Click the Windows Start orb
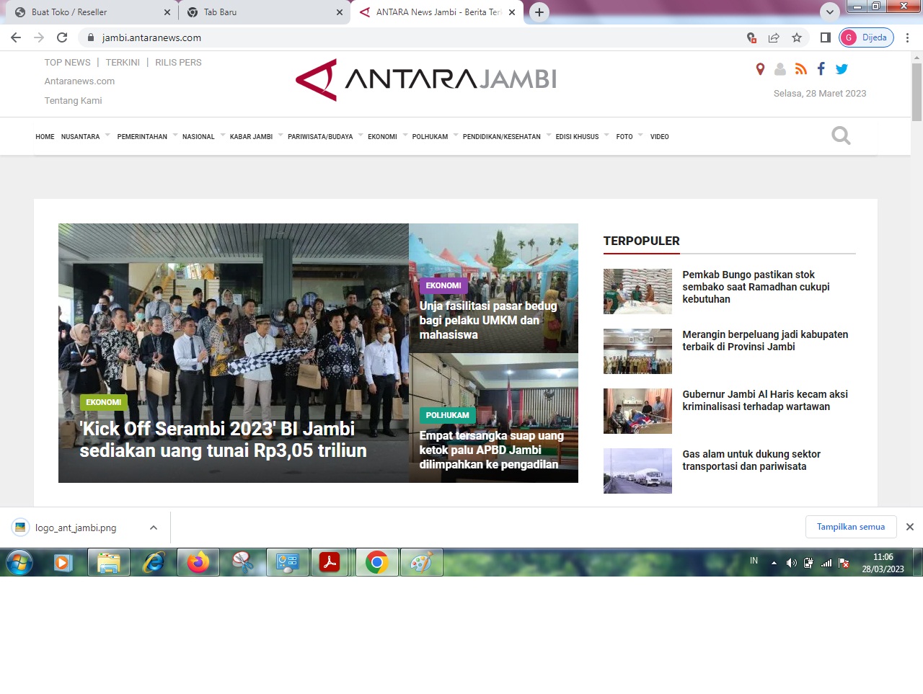The height and width of the screenshot is (694, 923). (19, 562)
